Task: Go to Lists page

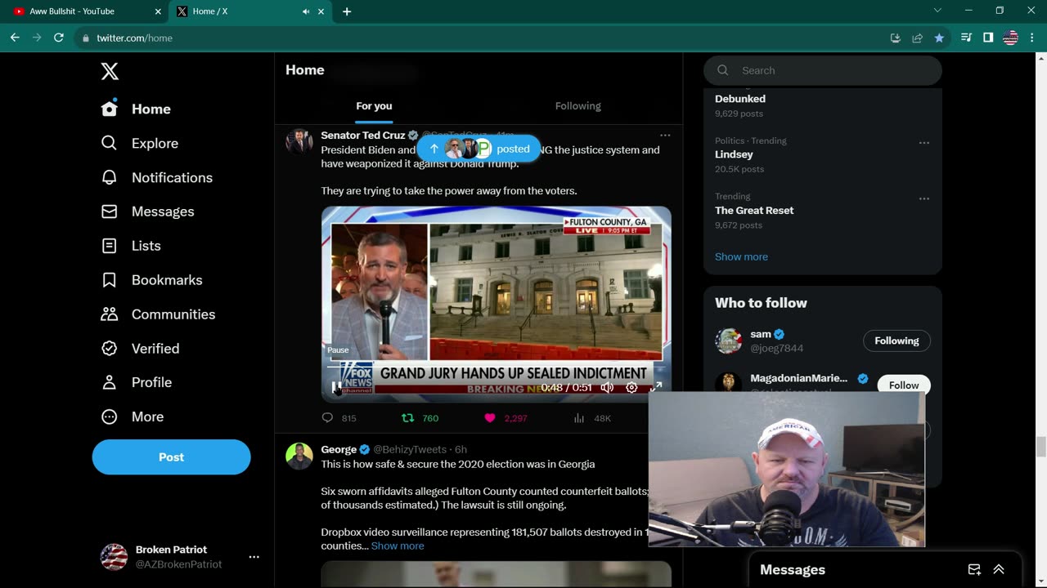Action: (x=130, y=246)
